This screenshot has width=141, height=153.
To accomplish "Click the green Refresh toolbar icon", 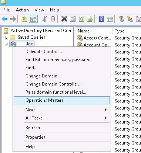I will click(81, 19).
